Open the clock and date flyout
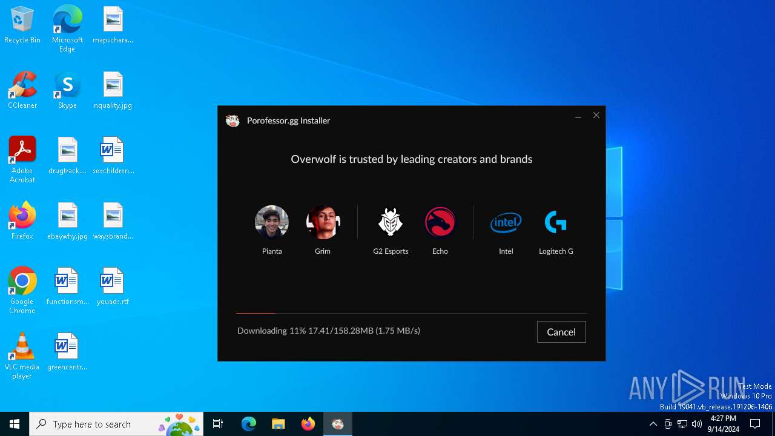The image size is (775, 436). pos(724,424)
